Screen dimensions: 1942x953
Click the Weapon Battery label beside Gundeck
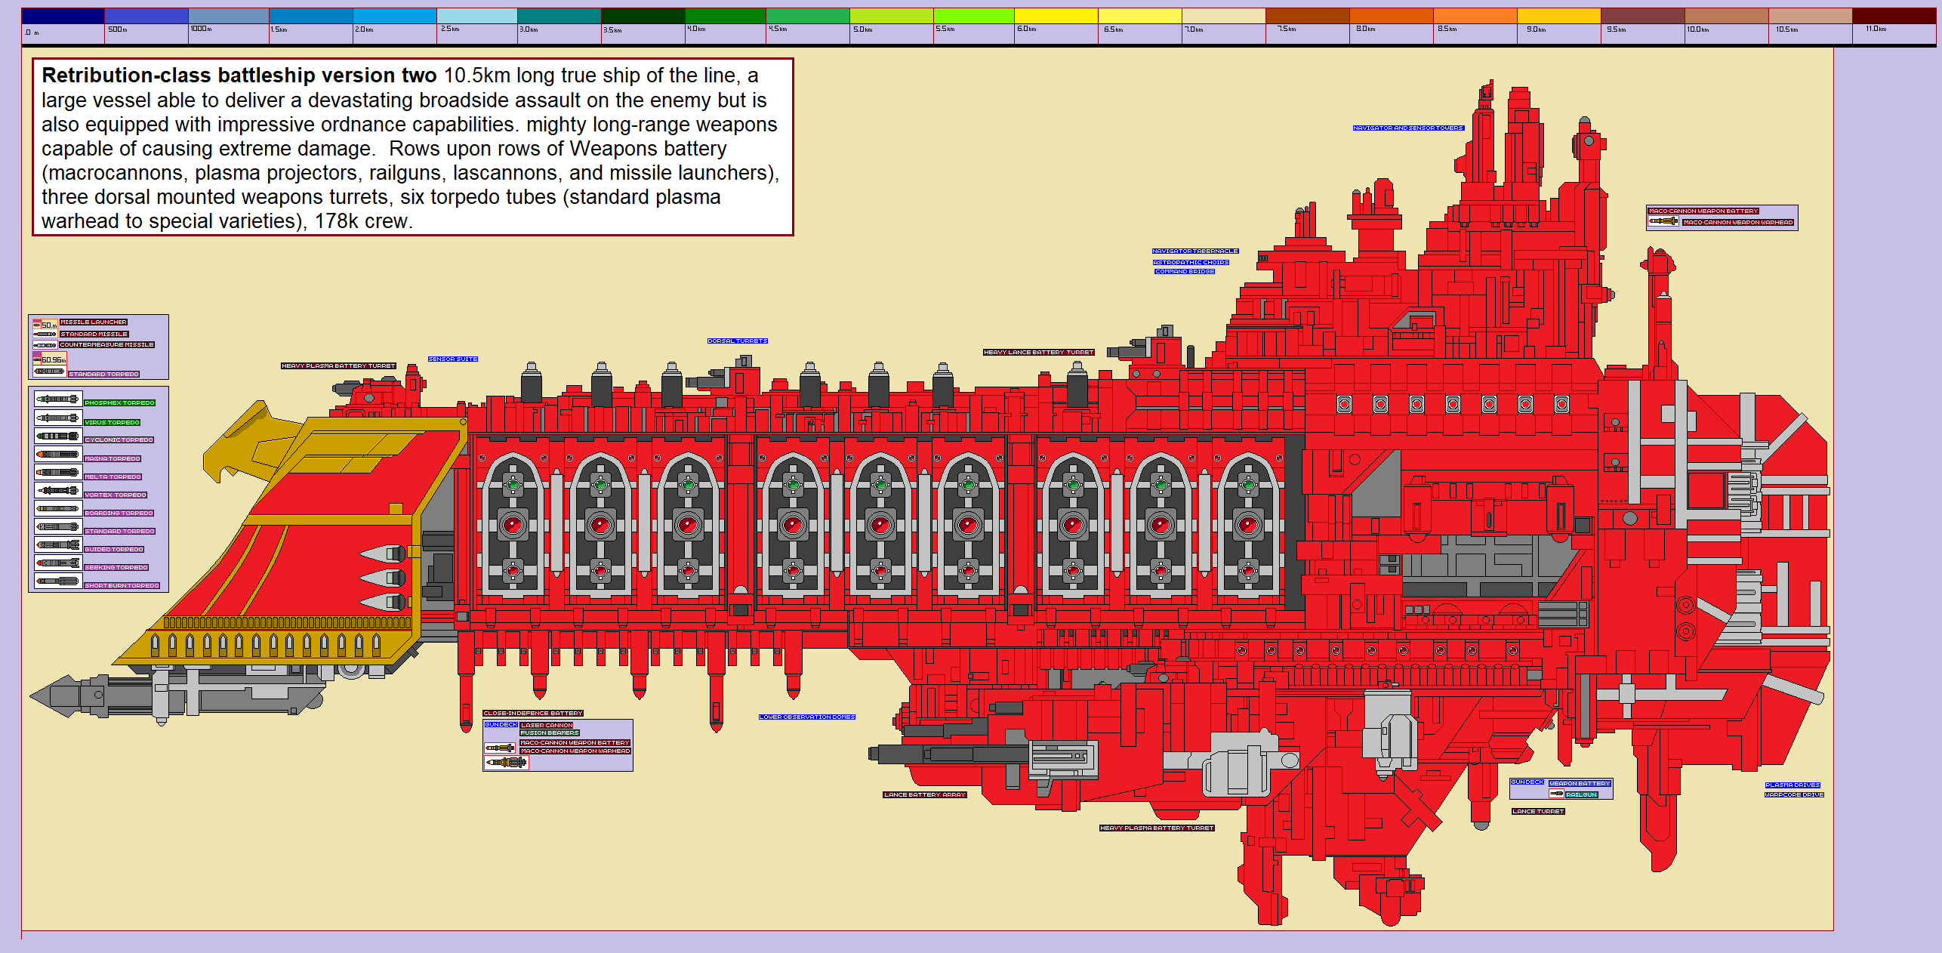click(x=1580, y=784)
